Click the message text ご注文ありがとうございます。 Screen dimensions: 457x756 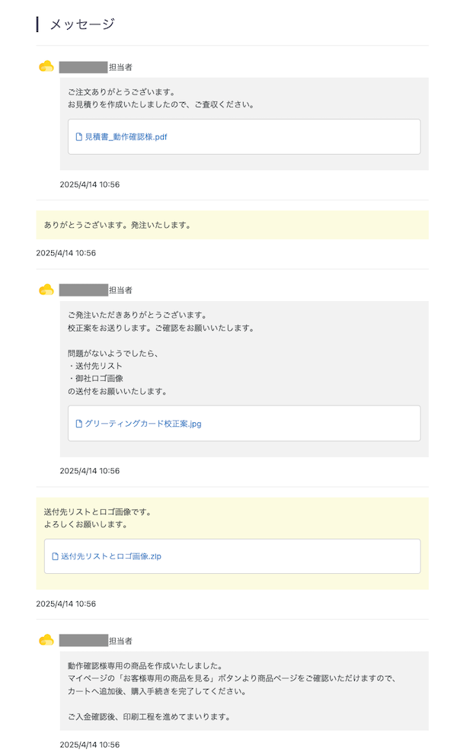(x=121, y=92)
